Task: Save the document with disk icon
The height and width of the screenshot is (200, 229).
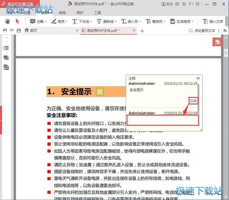Action: (19, 31)
